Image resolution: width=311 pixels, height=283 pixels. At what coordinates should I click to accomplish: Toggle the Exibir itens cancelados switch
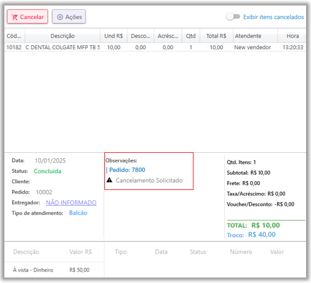pyautogui.click(x=233, y=16)
